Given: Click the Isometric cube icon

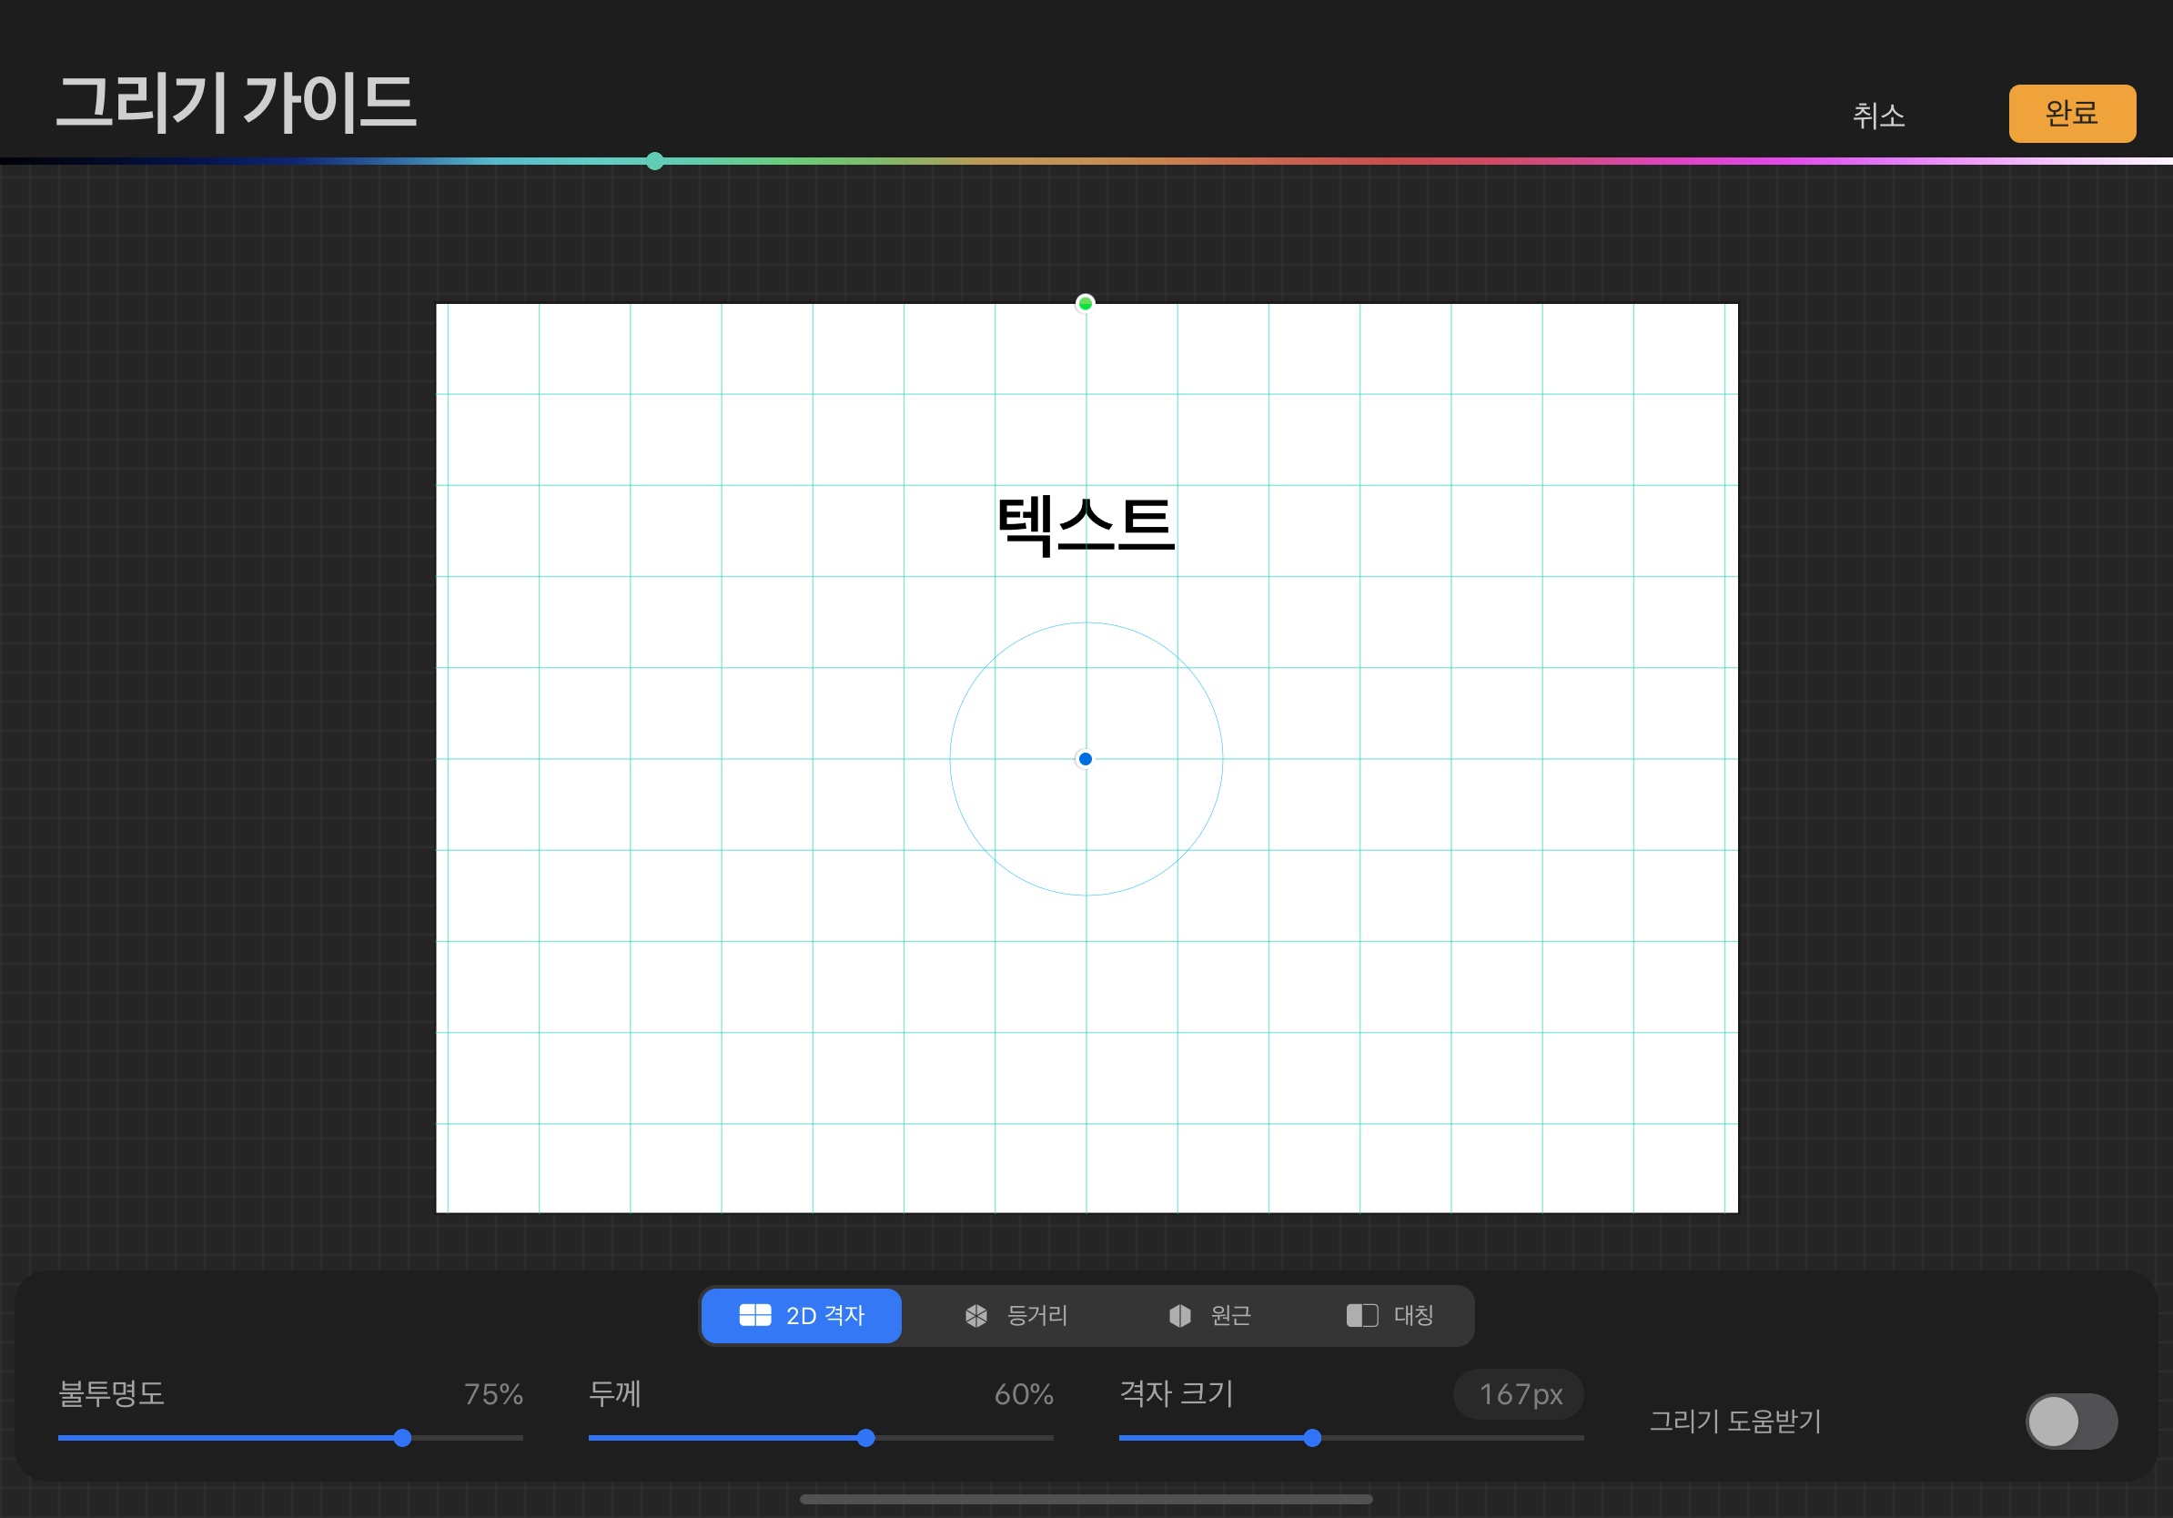Looking at the screenshot, I should (975, 1315).
